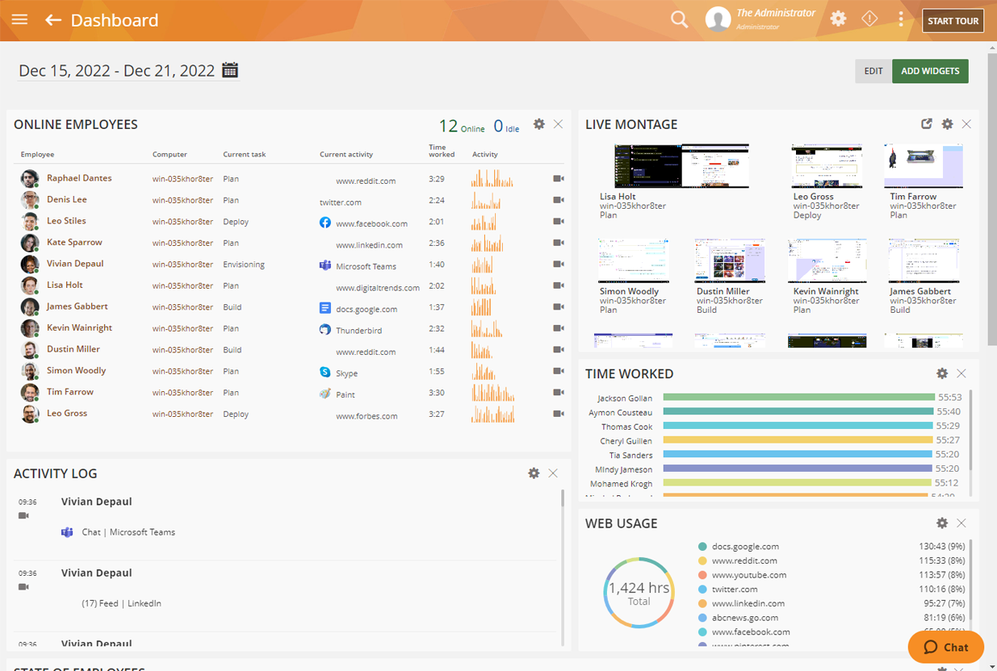
Task: Open the three-dot overflow menu
Action: coord(902,18)
